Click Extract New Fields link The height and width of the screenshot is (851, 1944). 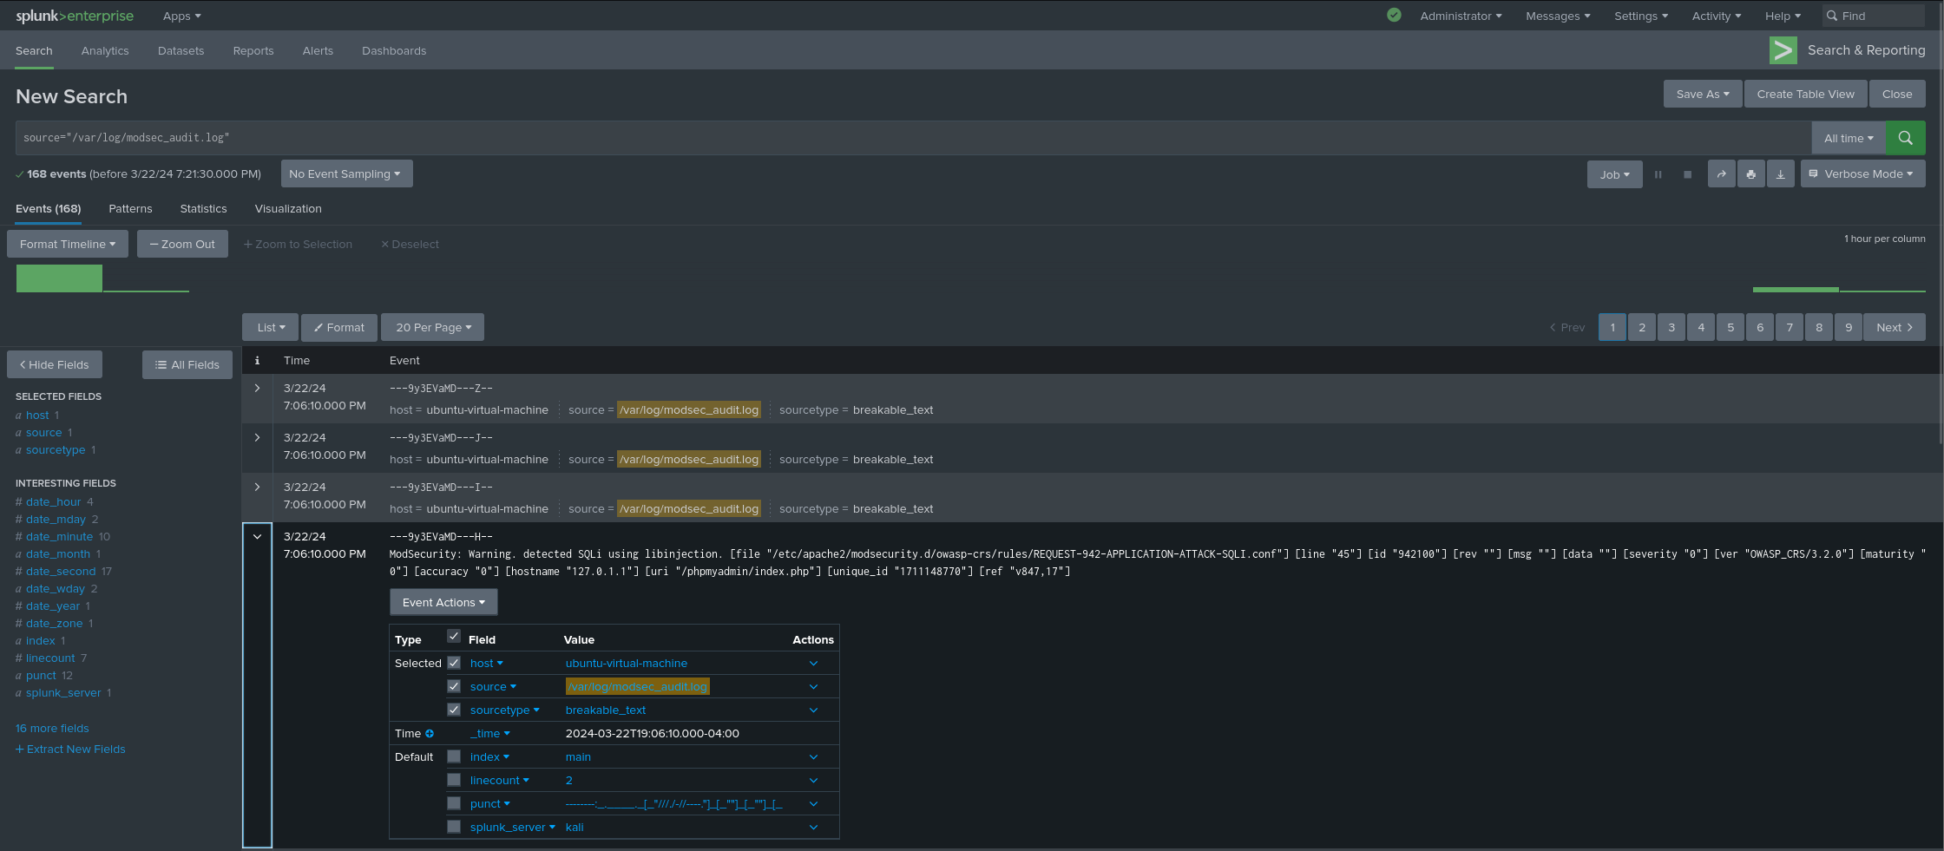[x=70, y=749]
